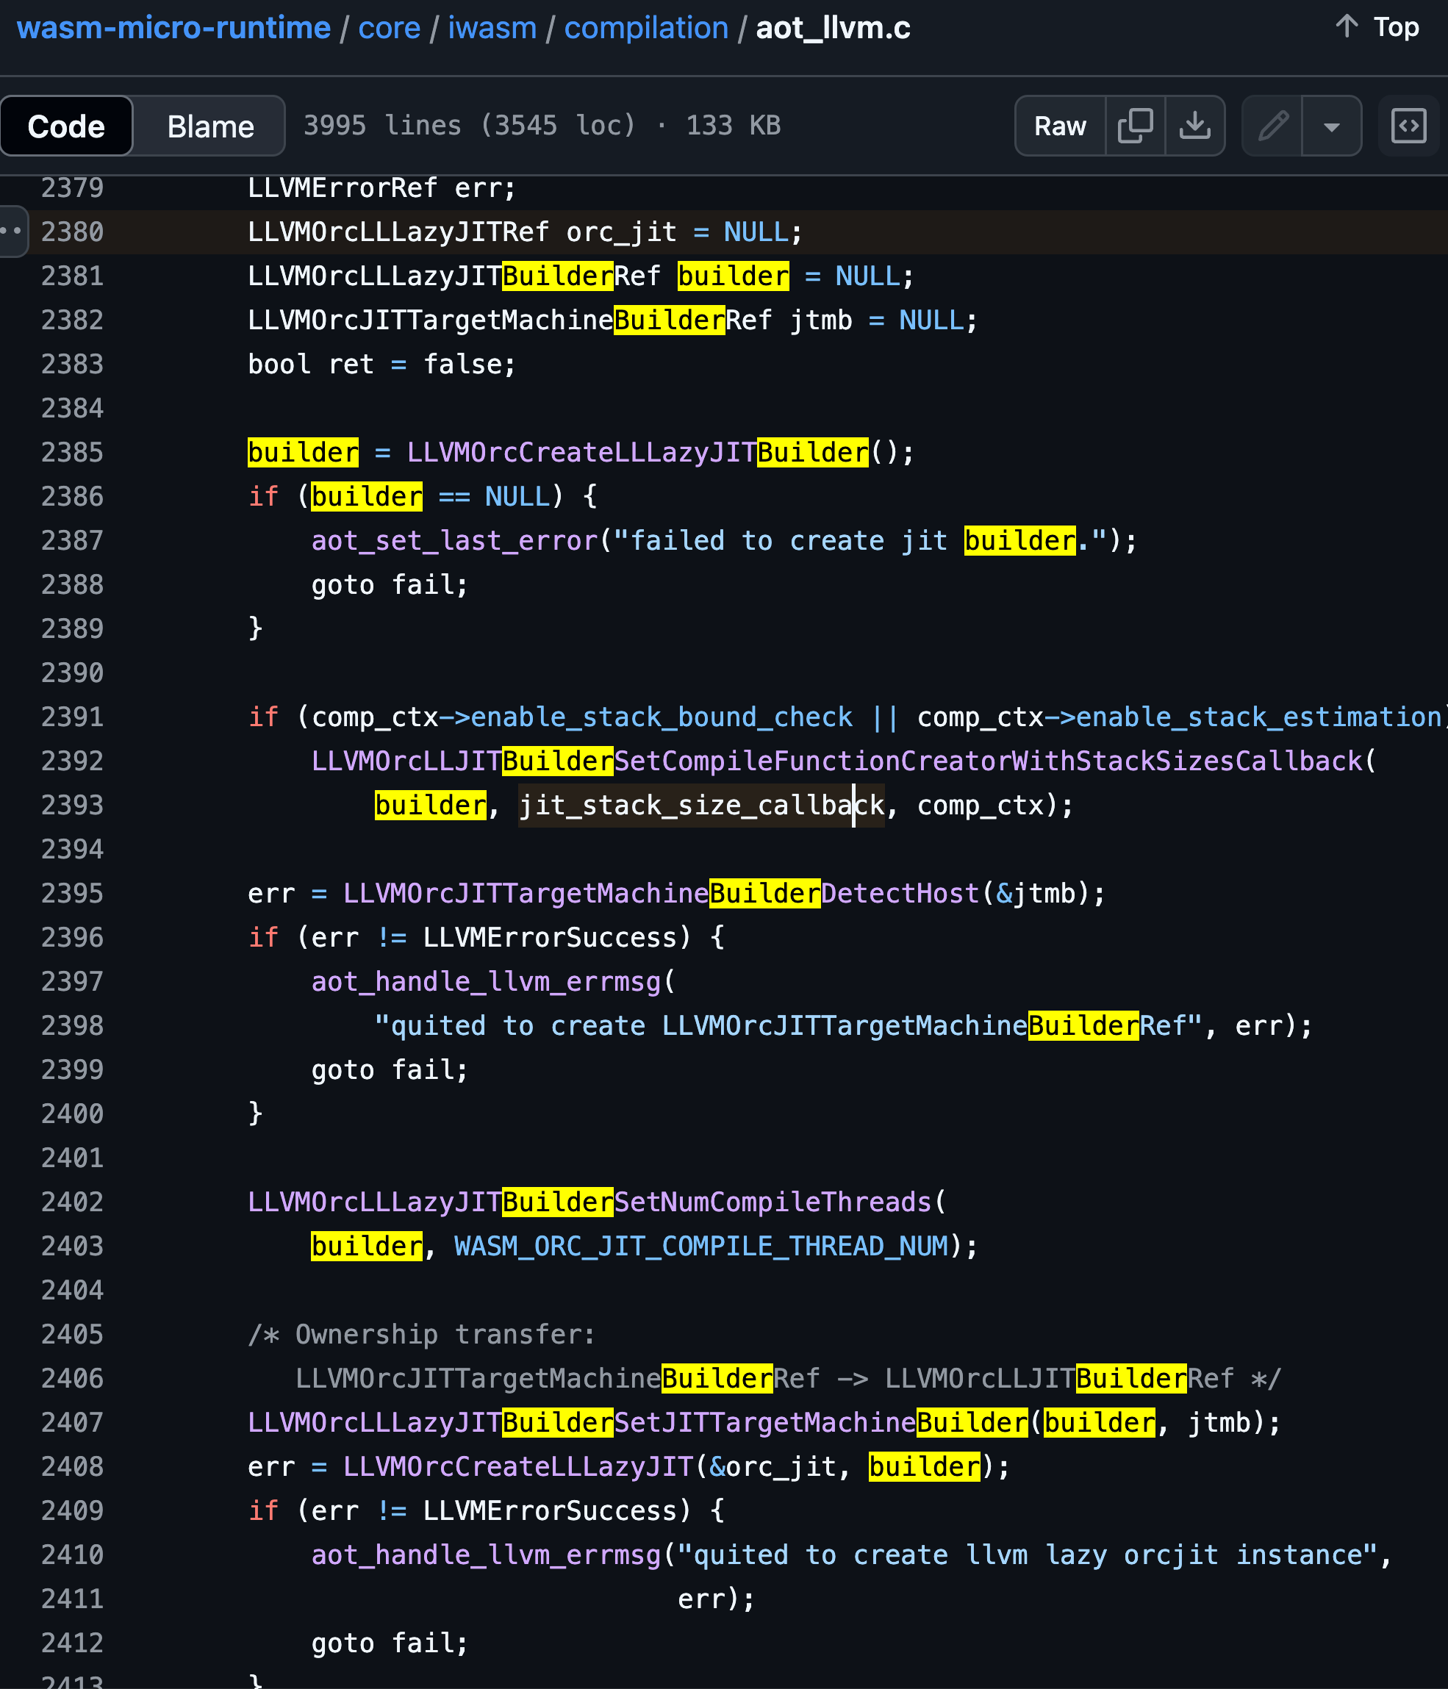Open the symbols panel icon
The height and width of the screenshot is (1689, 1448).
coord(1408,126)
